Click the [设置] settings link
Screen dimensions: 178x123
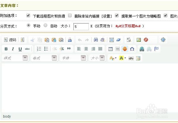107,16
